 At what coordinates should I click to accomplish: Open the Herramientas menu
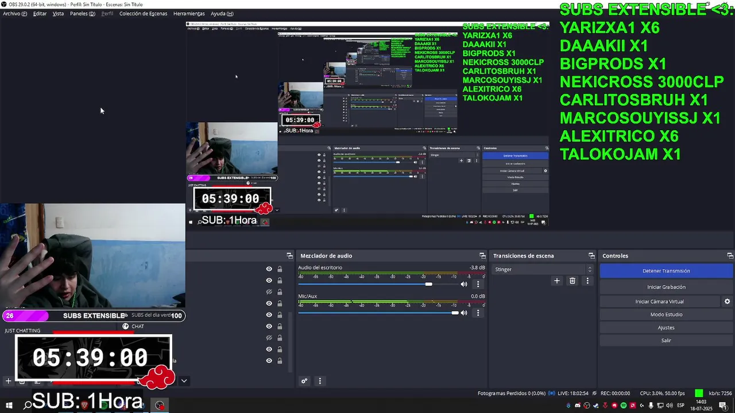(x=189, y=13)
